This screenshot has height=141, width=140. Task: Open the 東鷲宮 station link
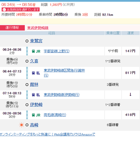pyautogui.click(x=36, y=41)
